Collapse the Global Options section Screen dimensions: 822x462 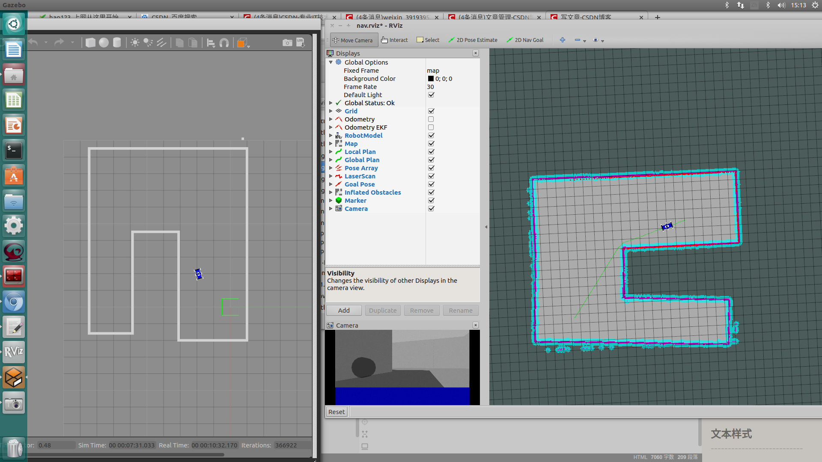click(x=331, y=62)
